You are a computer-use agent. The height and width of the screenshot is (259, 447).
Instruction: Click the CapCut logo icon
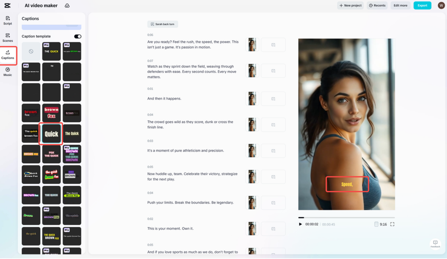coord(8,5)
